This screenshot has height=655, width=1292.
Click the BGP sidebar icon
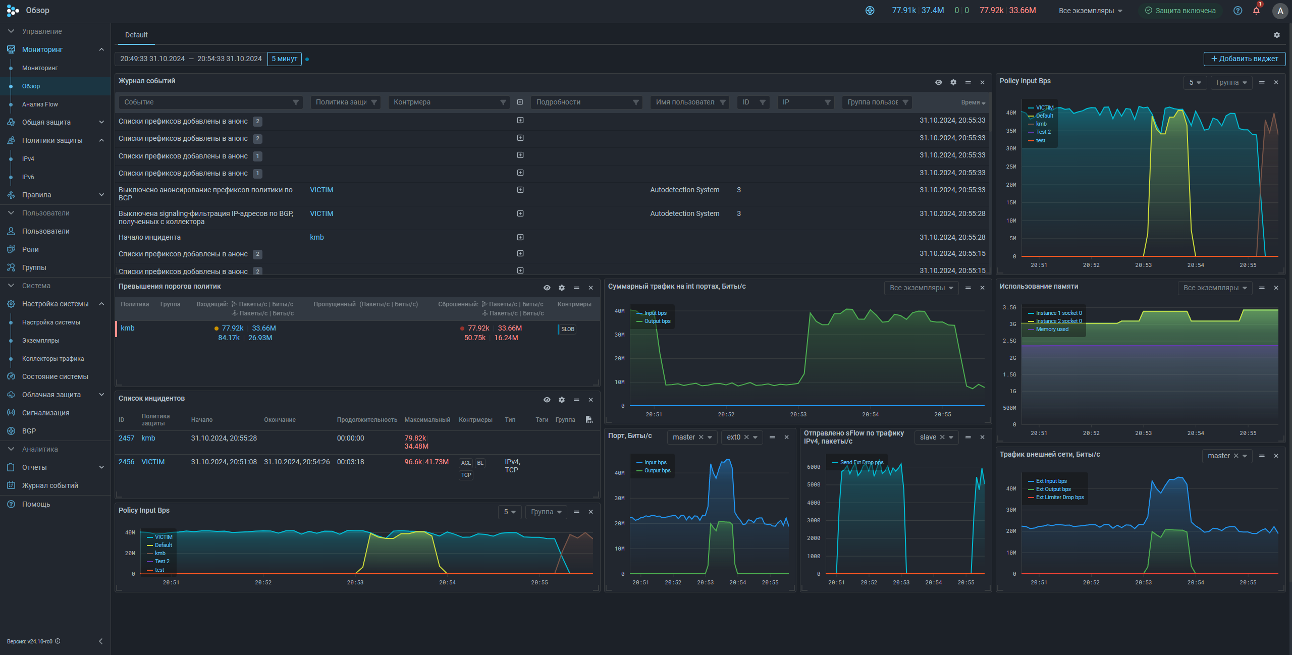11,431
